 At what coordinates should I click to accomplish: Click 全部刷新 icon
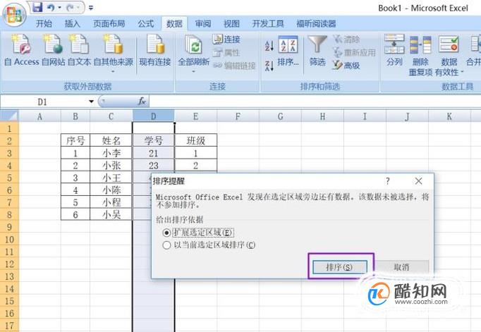[193, 44]
